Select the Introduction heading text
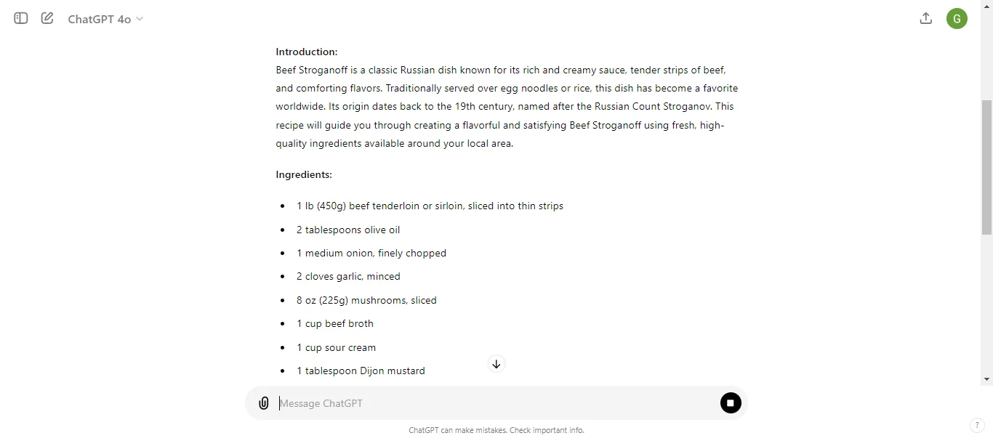 click(x=306, y=52)
